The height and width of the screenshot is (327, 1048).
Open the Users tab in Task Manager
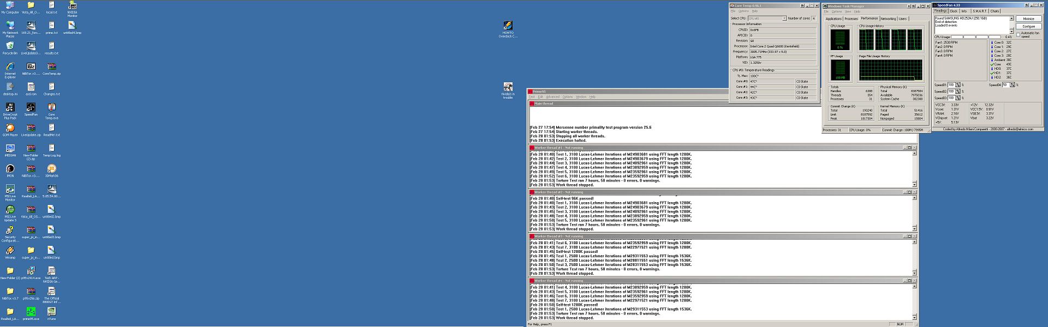(903, 19)
